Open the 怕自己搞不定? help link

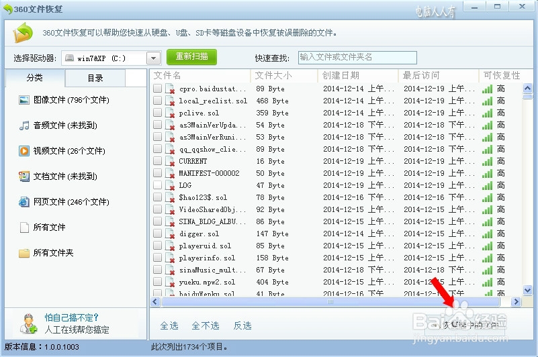[x=72, y=317]
